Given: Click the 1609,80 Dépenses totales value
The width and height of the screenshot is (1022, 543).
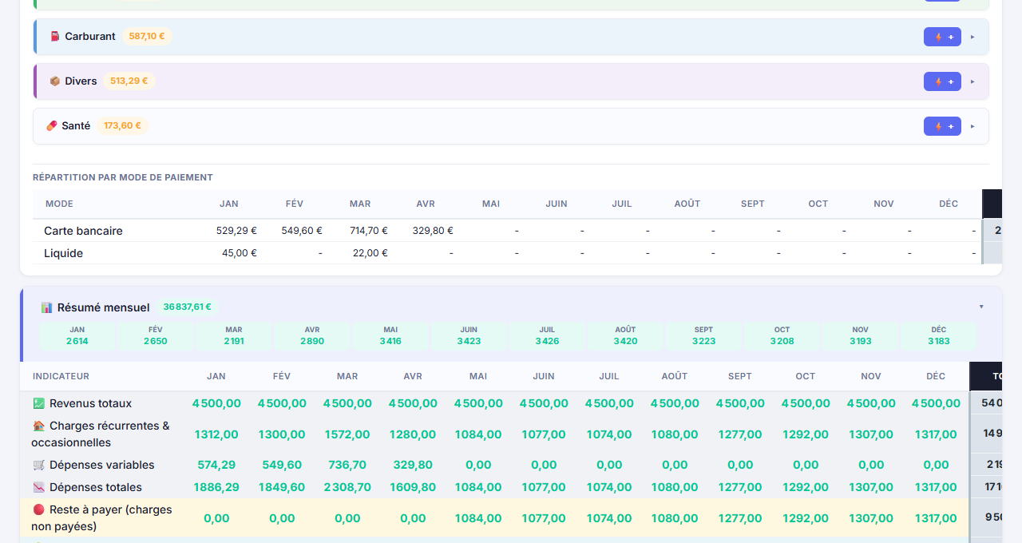Looking at the screenshot, I should pyautogui.click(x=413, y=487).
